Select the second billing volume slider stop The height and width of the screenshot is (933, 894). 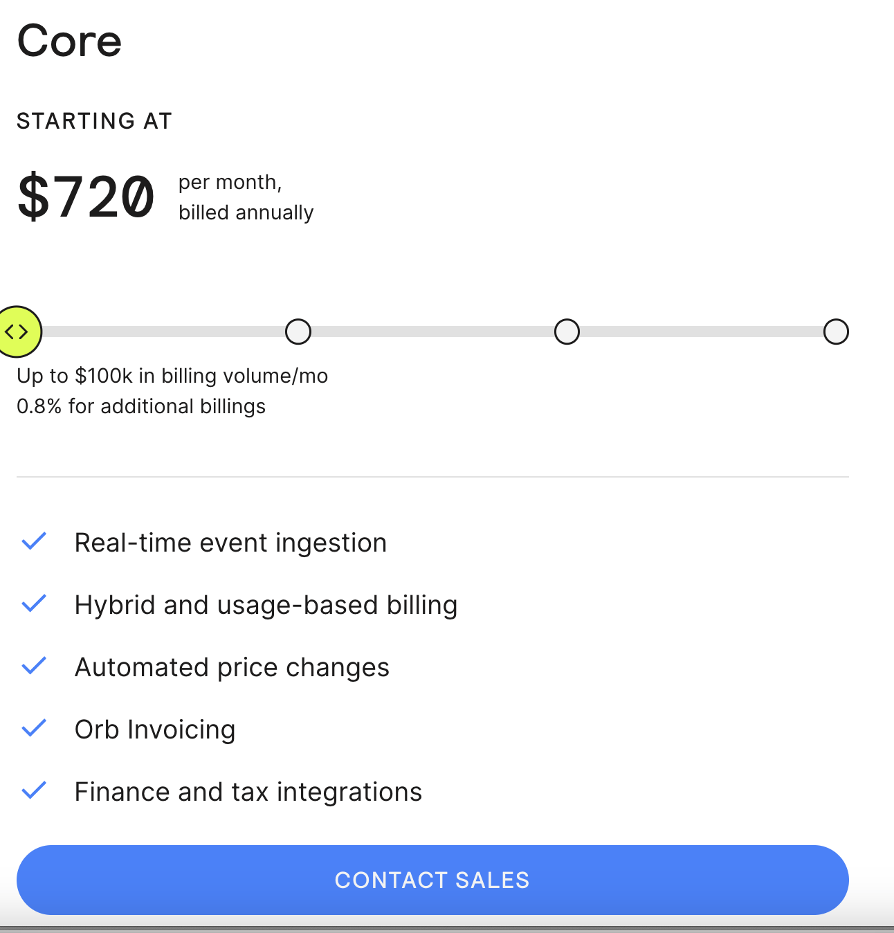[298, 332]
